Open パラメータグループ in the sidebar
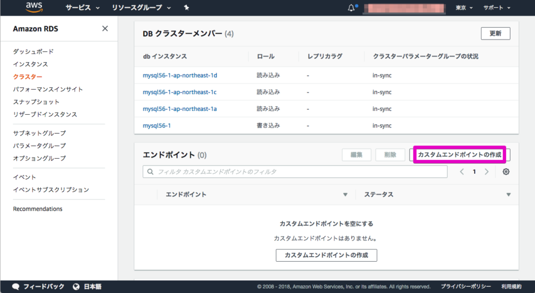 click(39, 145)
